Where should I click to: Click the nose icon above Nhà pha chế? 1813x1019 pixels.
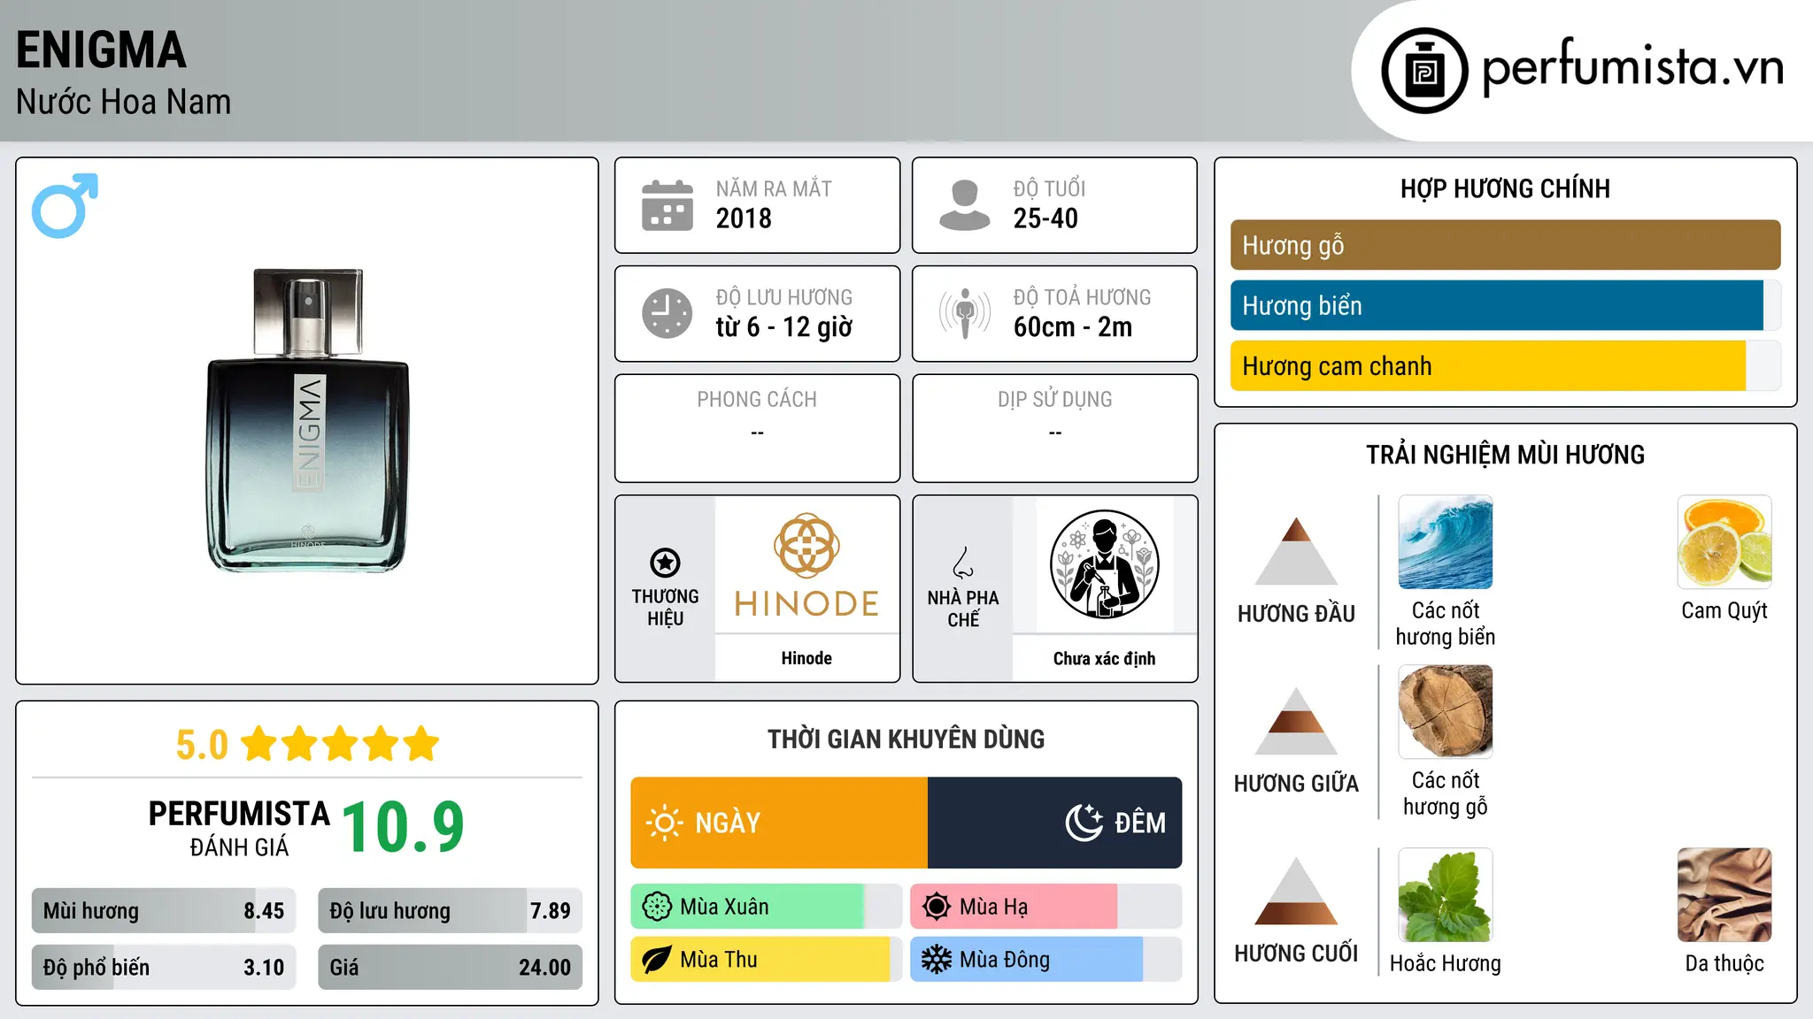(963, 563)
